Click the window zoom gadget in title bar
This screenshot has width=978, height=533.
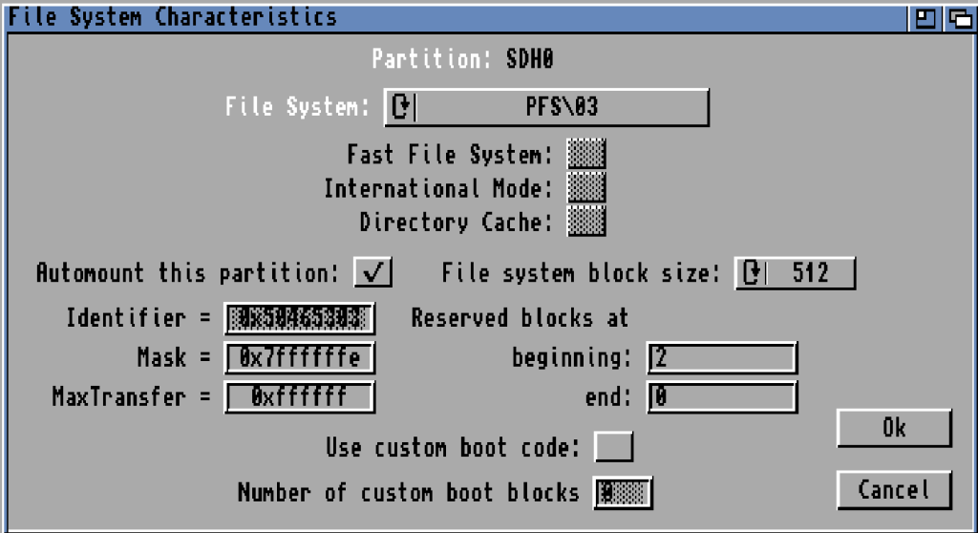tap(925, 18)
